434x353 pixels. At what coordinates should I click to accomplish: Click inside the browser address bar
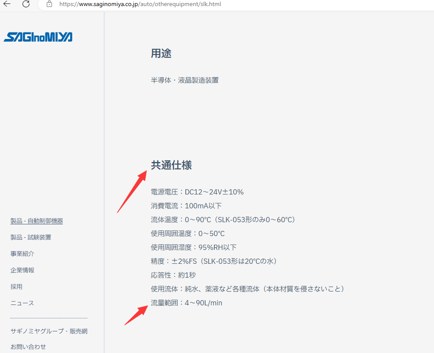(x=173, y=5)
